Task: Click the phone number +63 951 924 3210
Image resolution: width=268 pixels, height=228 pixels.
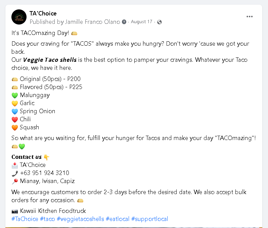Action: tap(45, 173)
